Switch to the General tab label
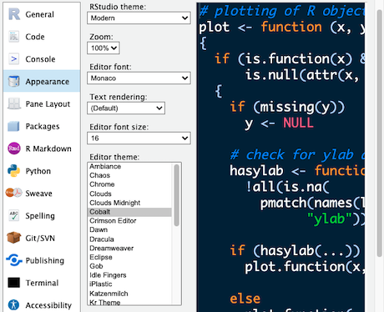 click(39, 14)
